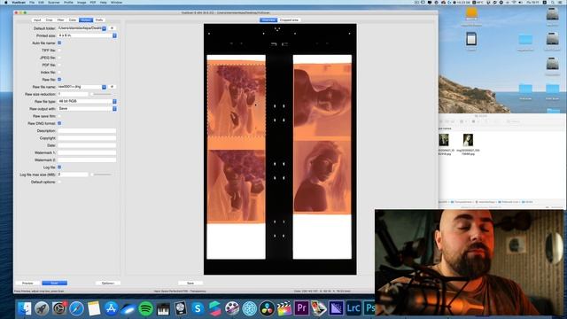Open Skype from the Dock

click(x=198, y=308)
